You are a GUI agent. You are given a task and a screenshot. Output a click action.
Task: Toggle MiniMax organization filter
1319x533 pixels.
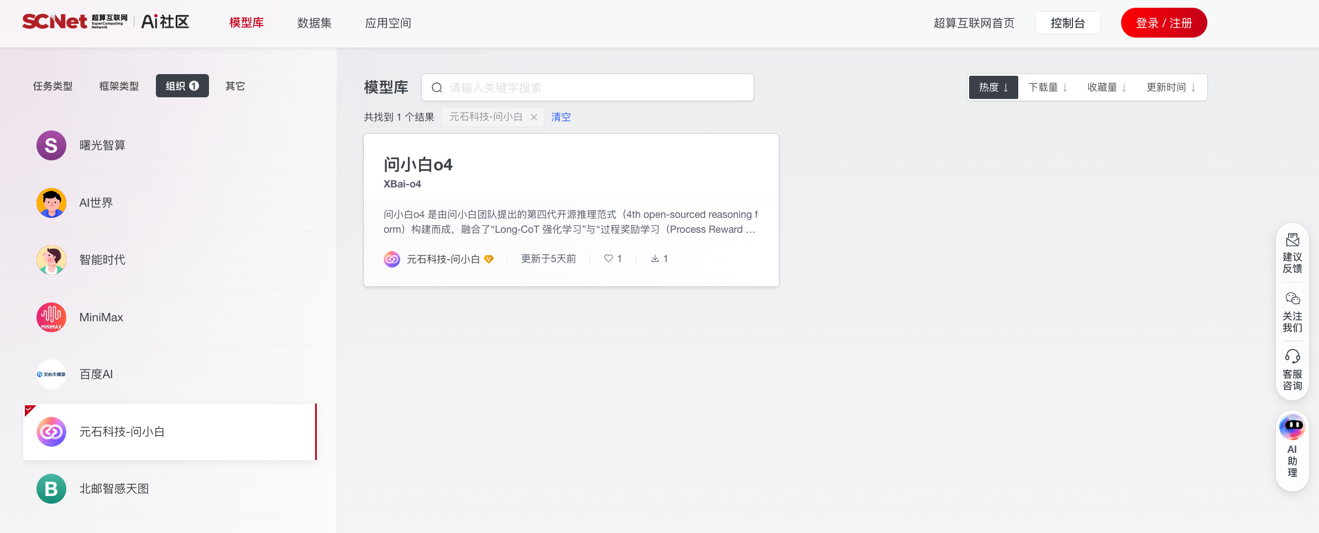pyautogui.click(x=170, y=317)
